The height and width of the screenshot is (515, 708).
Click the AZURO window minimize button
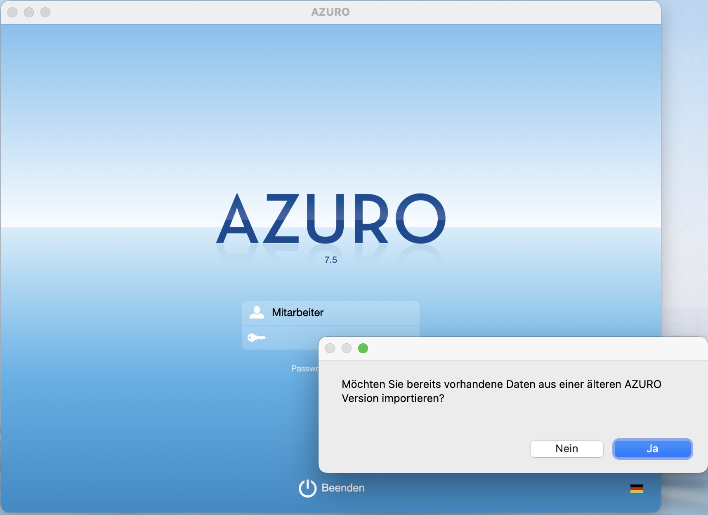(x=29, y=12)
